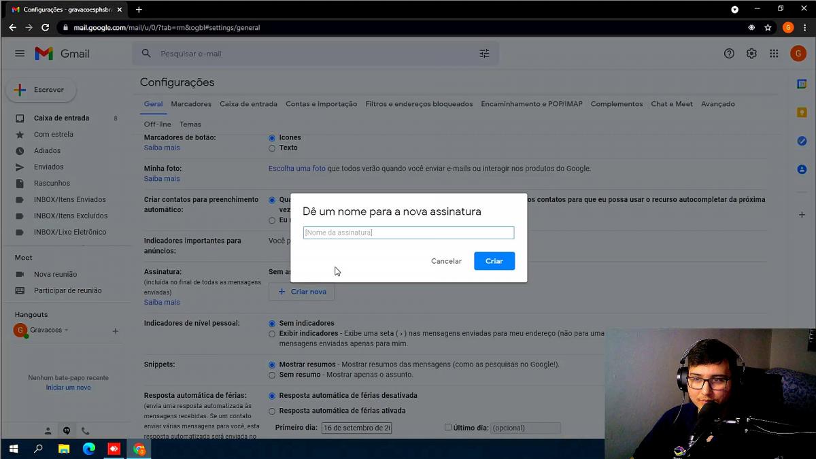Image resolution: width=816 pixels, height=459 pixels.
Task: Switch to Hangouts contacts icon
Action: point(48,431)
